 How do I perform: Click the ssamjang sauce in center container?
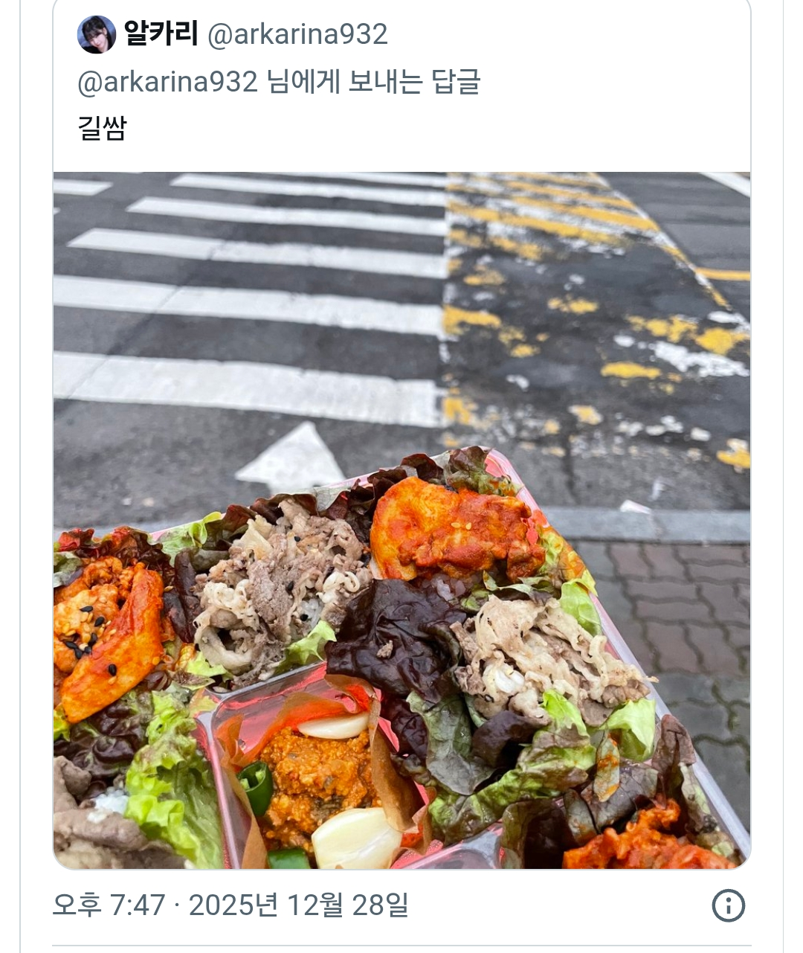pyautogui.click(x=317, y=777)
